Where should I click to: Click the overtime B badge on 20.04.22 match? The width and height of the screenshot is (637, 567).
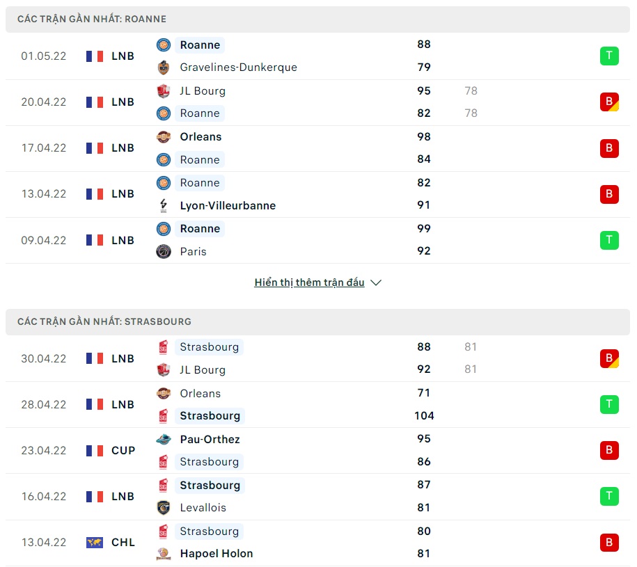[609, 102]
